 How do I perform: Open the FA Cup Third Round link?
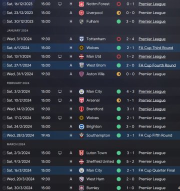pos(156,48)
